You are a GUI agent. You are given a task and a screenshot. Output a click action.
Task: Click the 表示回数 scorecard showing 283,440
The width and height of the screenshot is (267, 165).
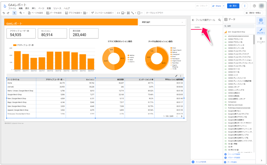tap(84, 33)
